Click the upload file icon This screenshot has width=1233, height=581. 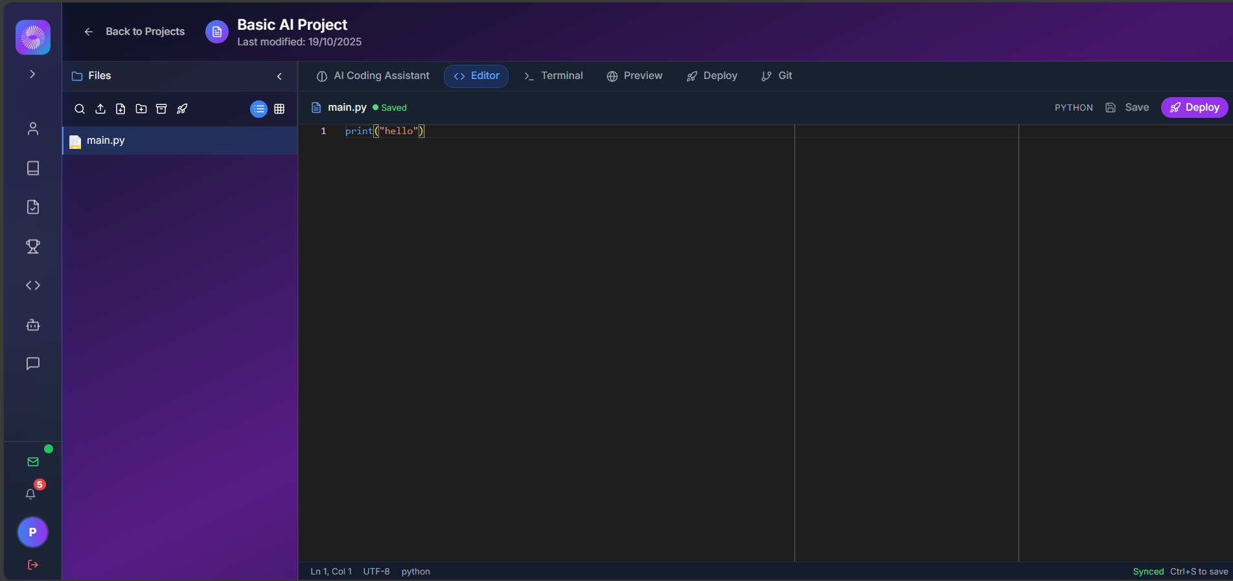tap(100, 109)
